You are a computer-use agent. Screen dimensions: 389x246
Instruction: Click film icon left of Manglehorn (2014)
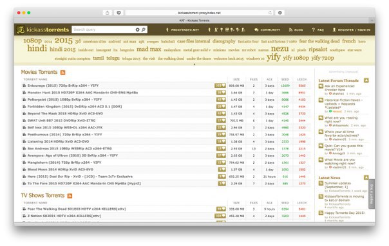coord(24,163)
